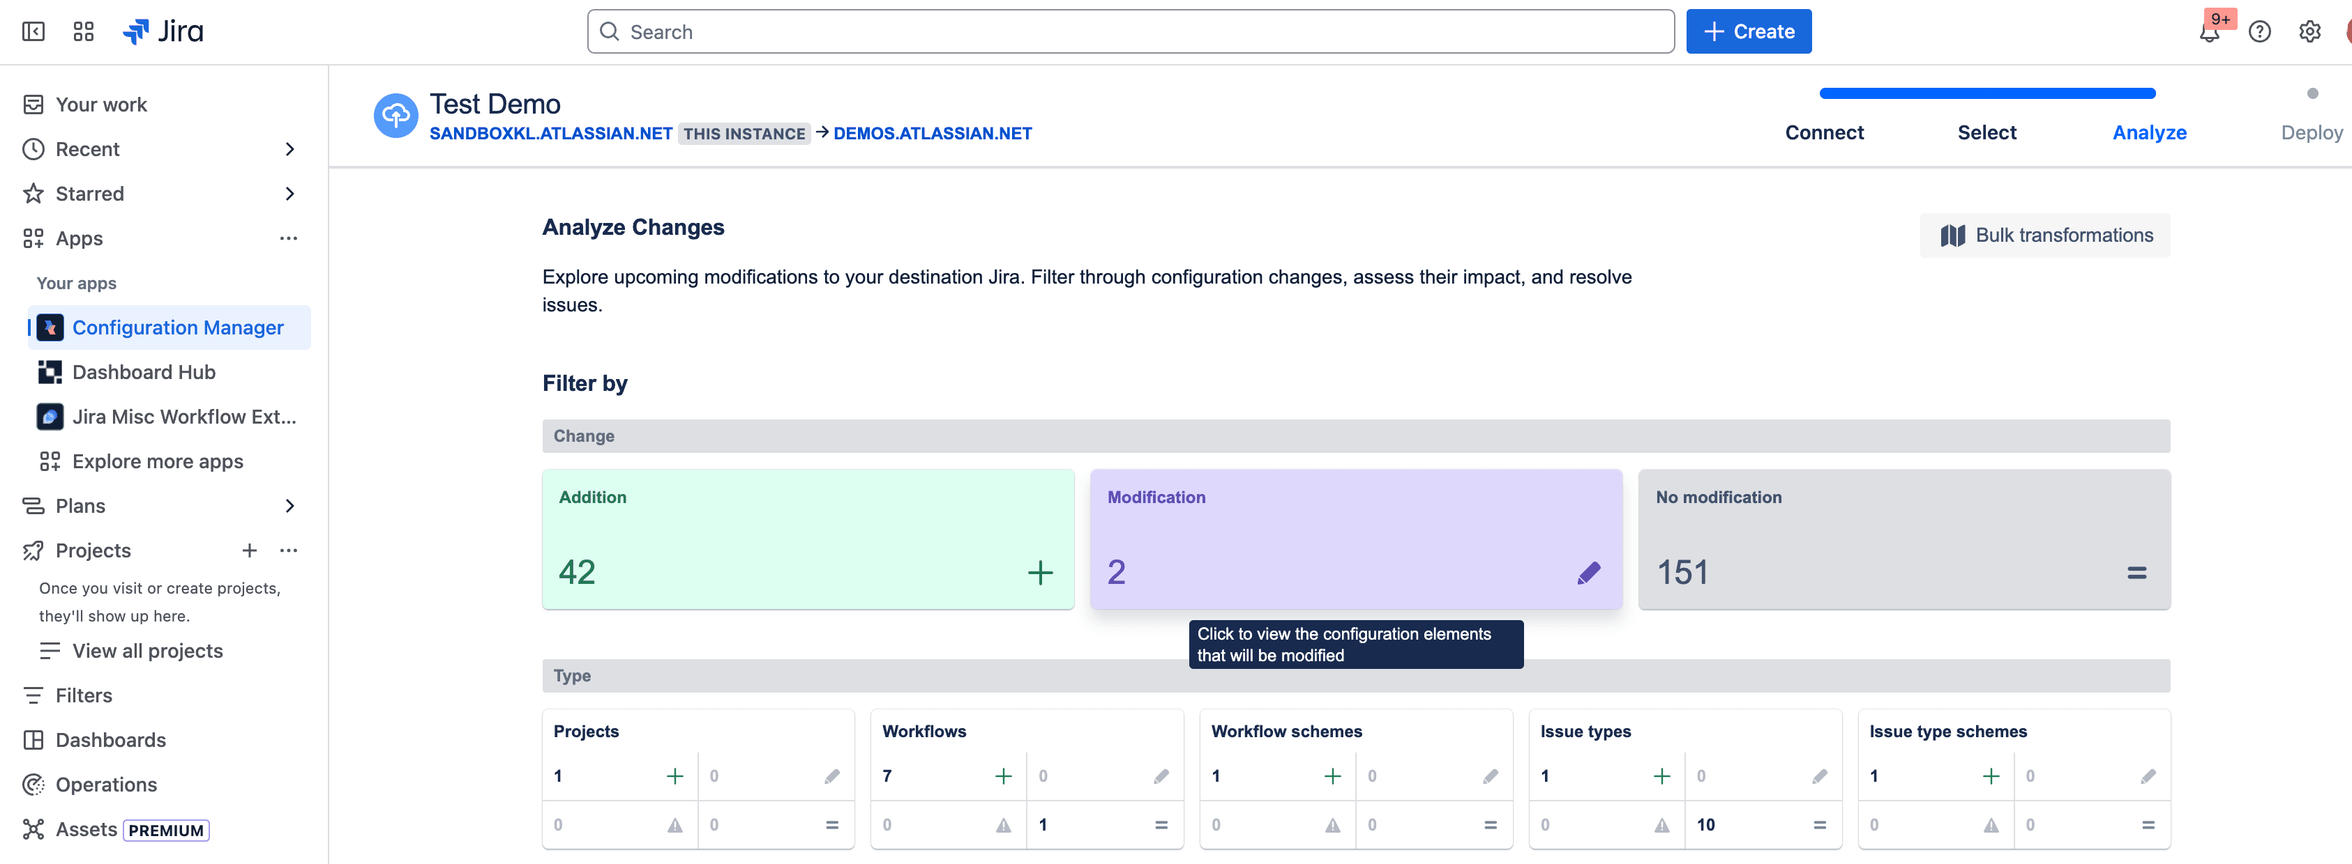Click the Workflows modification pencil icon

pos(1161,776)
